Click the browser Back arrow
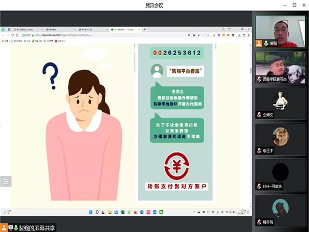Image resolution: width=309 pixels, height=232 pixels. [3, 35]
